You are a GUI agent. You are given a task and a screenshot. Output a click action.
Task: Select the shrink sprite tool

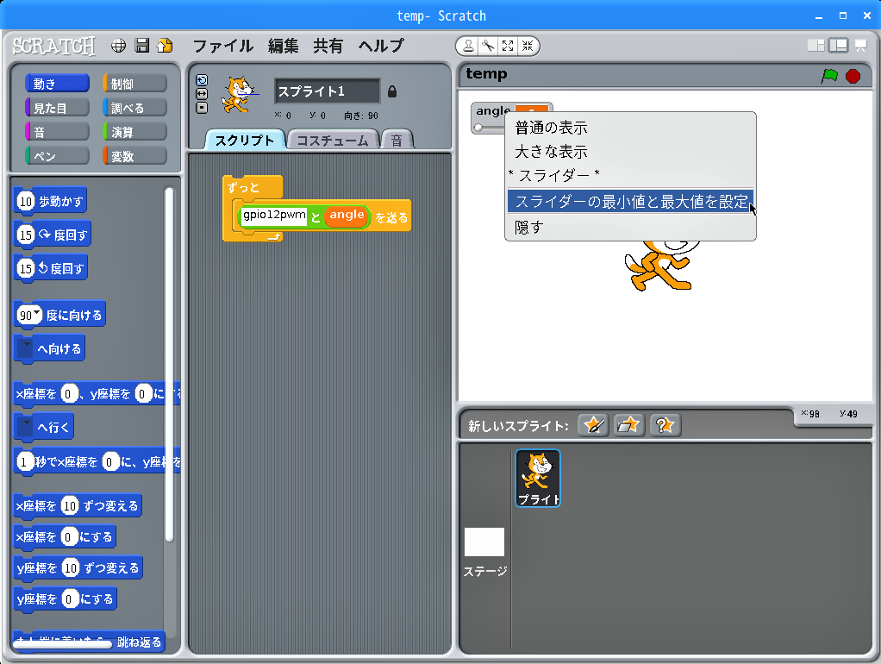pos(528,46)
